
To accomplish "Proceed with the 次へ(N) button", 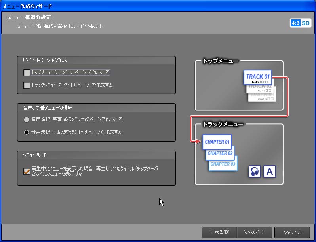I will (x=254, y=233).
